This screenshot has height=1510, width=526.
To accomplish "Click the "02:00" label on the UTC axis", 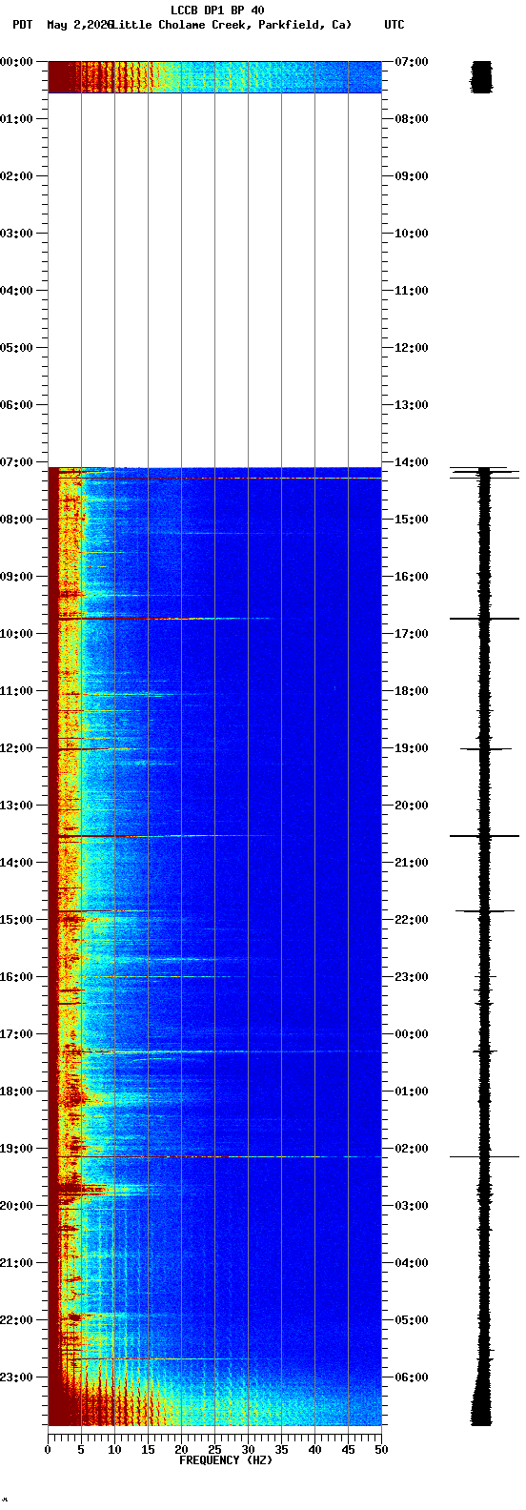I will tap(411, 1149).
